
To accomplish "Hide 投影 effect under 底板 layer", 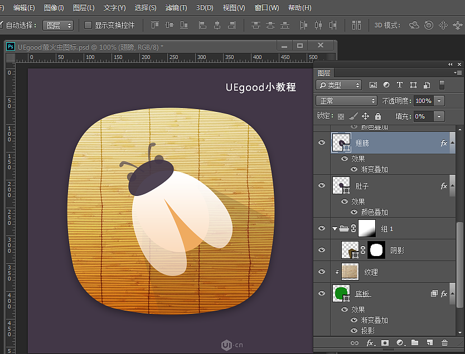I will pyautogui.click(x=354, y=331).
